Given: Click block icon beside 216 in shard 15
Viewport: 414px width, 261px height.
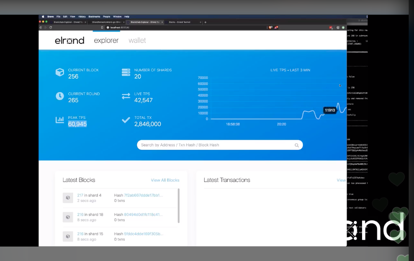Looking at the screenshot, I should tap(68, 236).
